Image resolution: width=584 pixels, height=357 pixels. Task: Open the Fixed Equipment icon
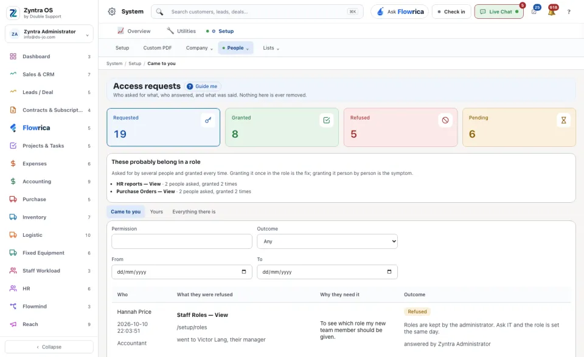pos(13,253)
